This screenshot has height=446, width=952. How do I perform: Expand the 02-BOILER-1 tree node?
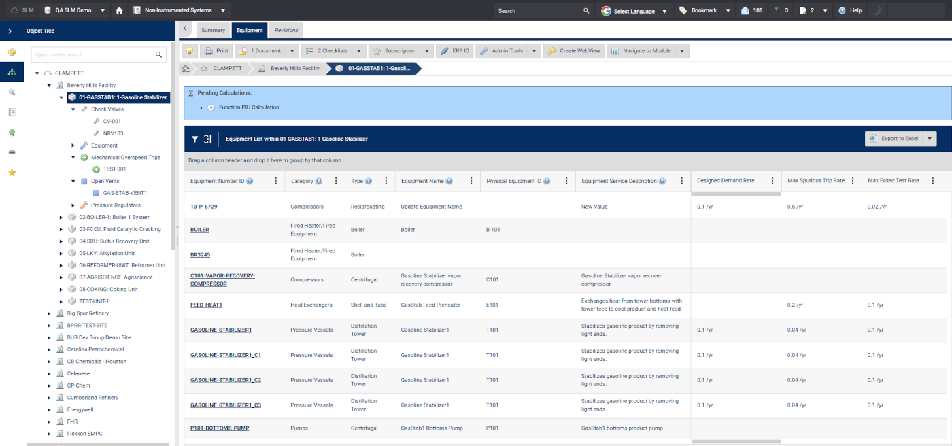pyautogui.click(x=61, y=218)
